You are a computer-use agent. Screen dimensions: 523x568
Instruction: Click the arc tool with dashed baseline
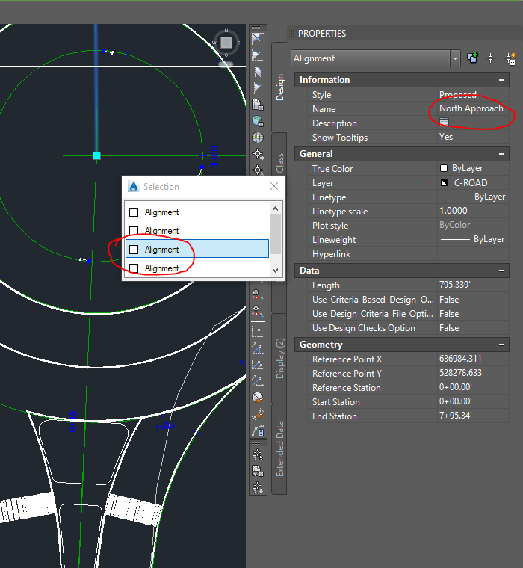tap(258, 55)
